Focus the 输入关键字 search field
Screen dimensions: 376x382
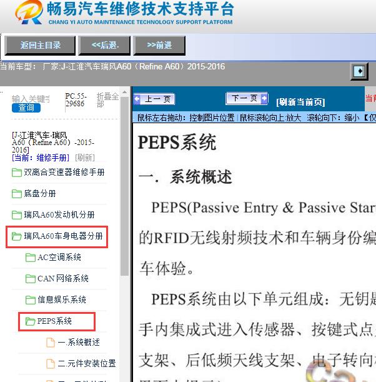pos(31,99)
